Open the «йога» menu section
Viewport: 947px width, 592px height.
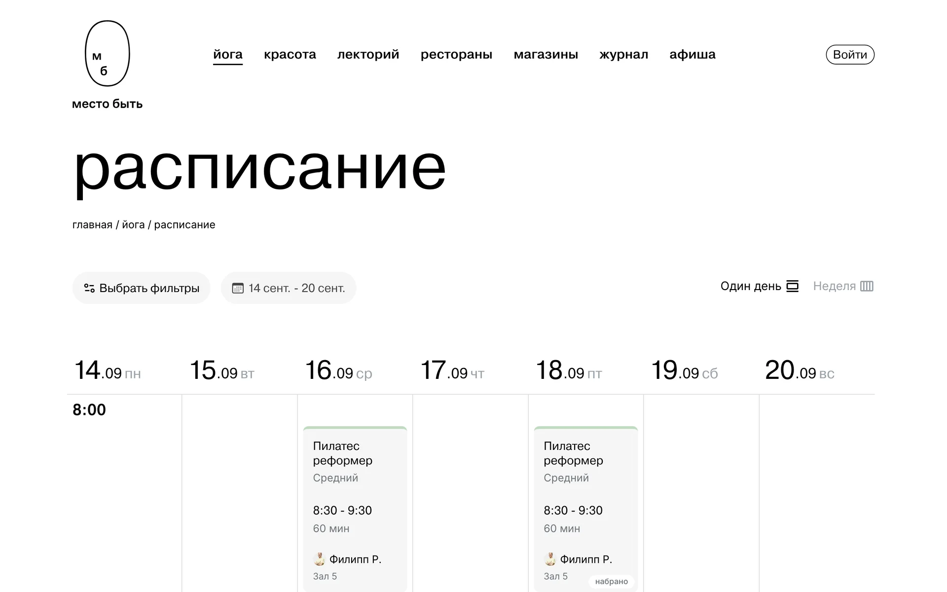click(x=228, y=54)
